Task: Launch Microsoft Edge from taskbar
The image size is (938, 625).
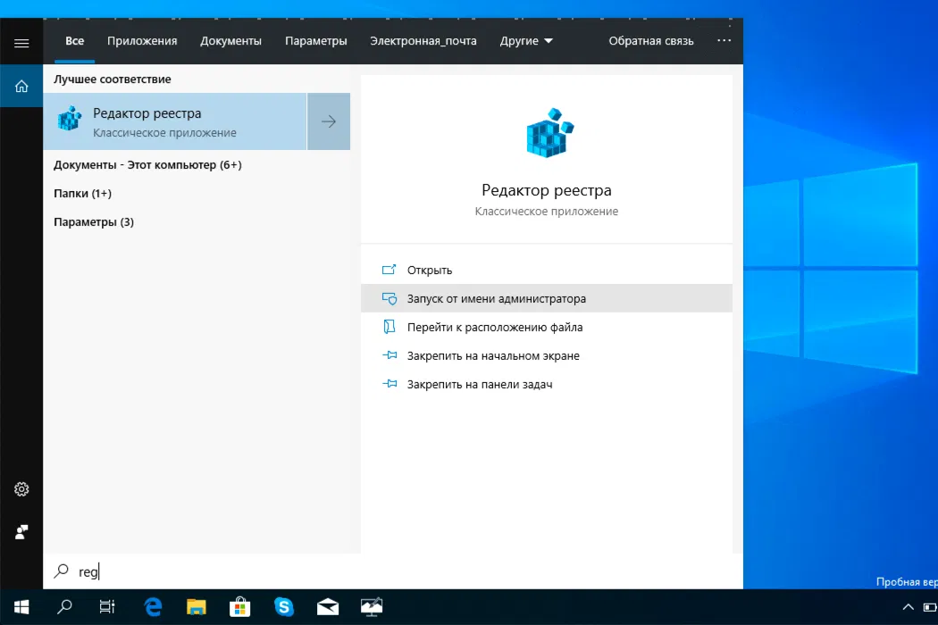Action: [x=153, y=607]
